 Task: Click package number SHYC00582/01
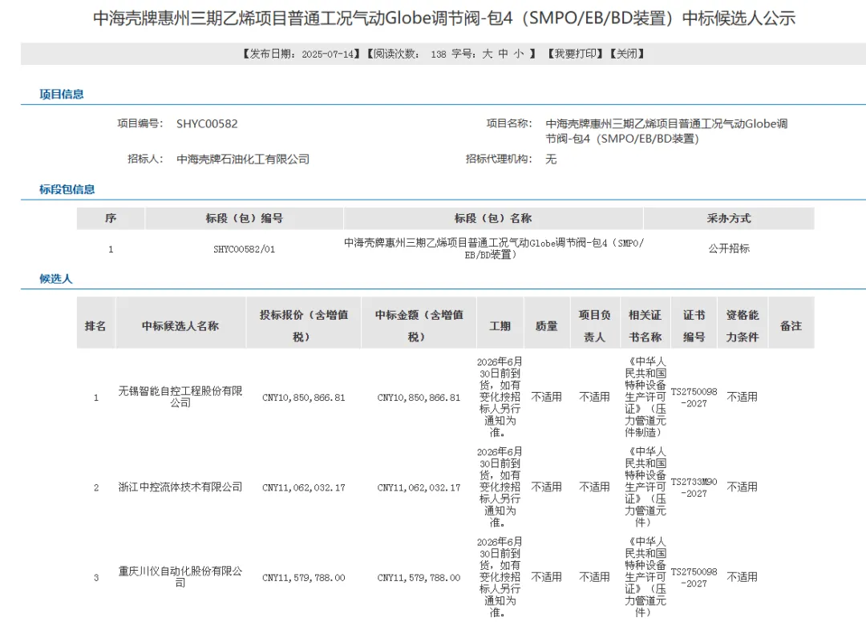244,249
